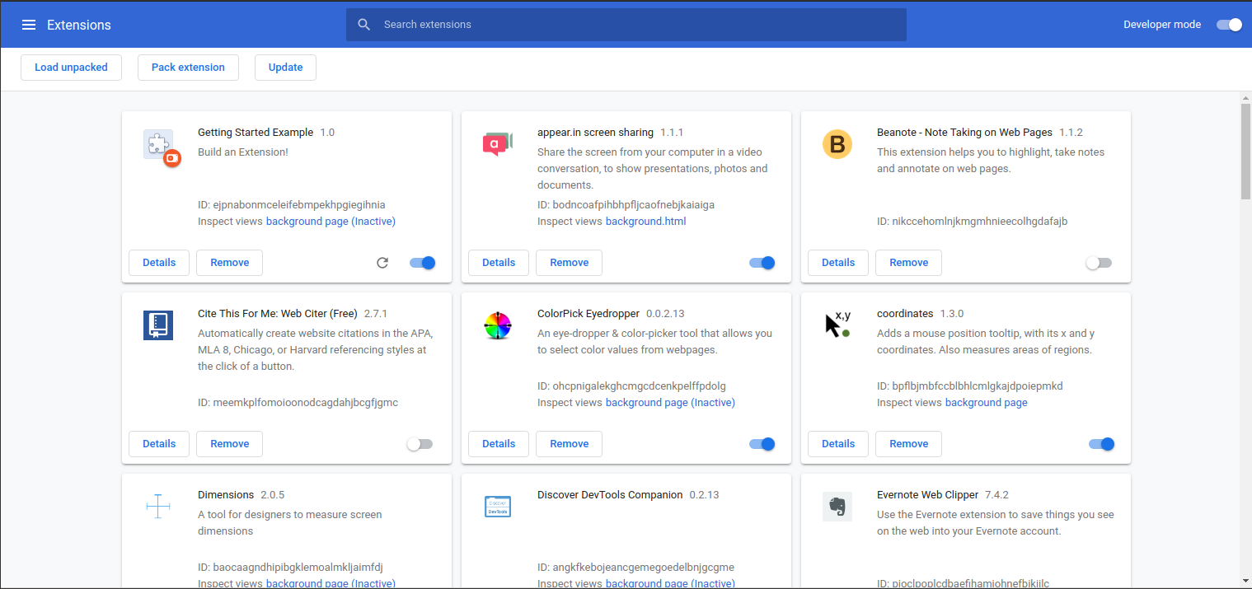Click the Cite This For Me book icon
The image size is (1252, 589).
click(x=158, y=325)
